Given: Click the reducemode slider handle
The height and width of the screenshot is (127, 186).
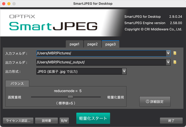Looking at the screenshot, I should tap(70, 97).
